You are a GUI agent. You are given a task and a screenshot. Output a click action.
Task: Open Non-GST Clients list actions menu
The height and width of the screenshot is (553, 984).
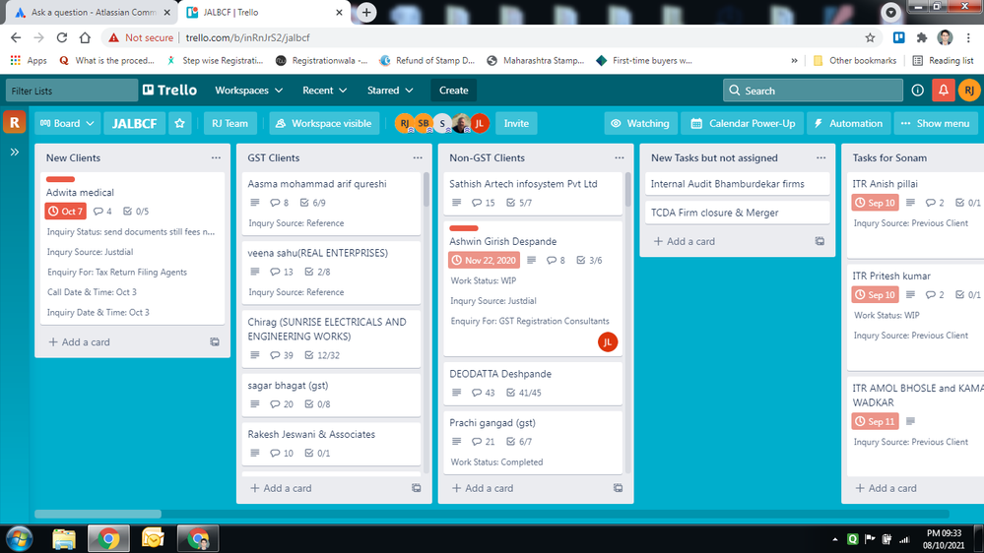620,158
